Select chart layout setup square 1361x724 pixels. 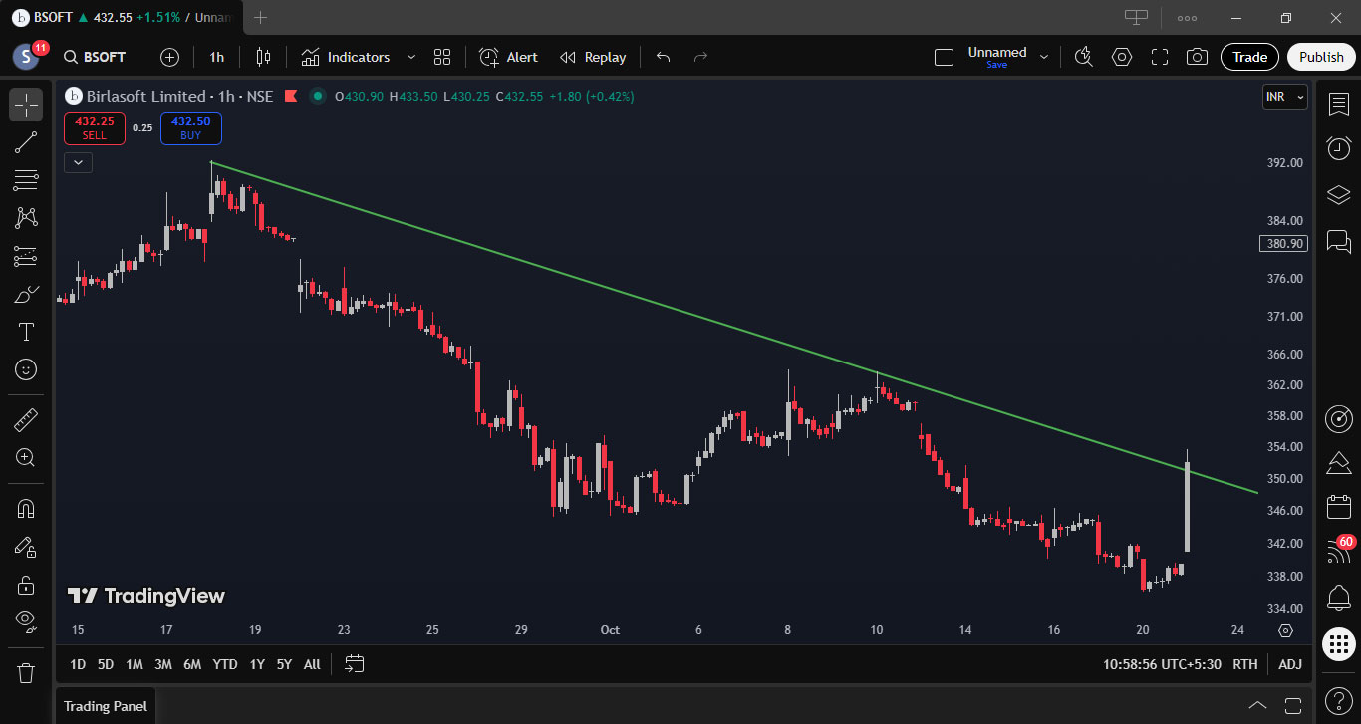[944, 57]
